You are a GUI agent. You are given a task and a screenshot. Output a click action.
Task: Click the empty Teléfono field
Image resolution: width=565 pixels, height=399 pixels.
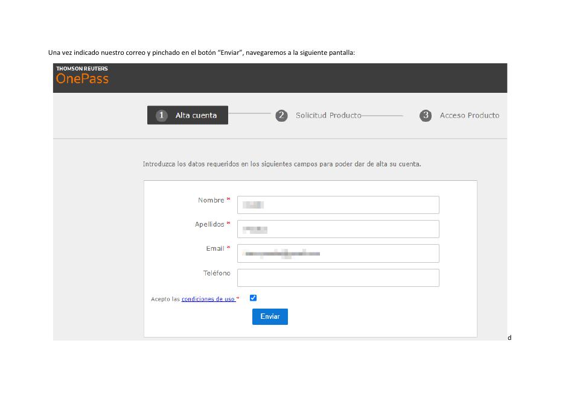pos(338,278)
